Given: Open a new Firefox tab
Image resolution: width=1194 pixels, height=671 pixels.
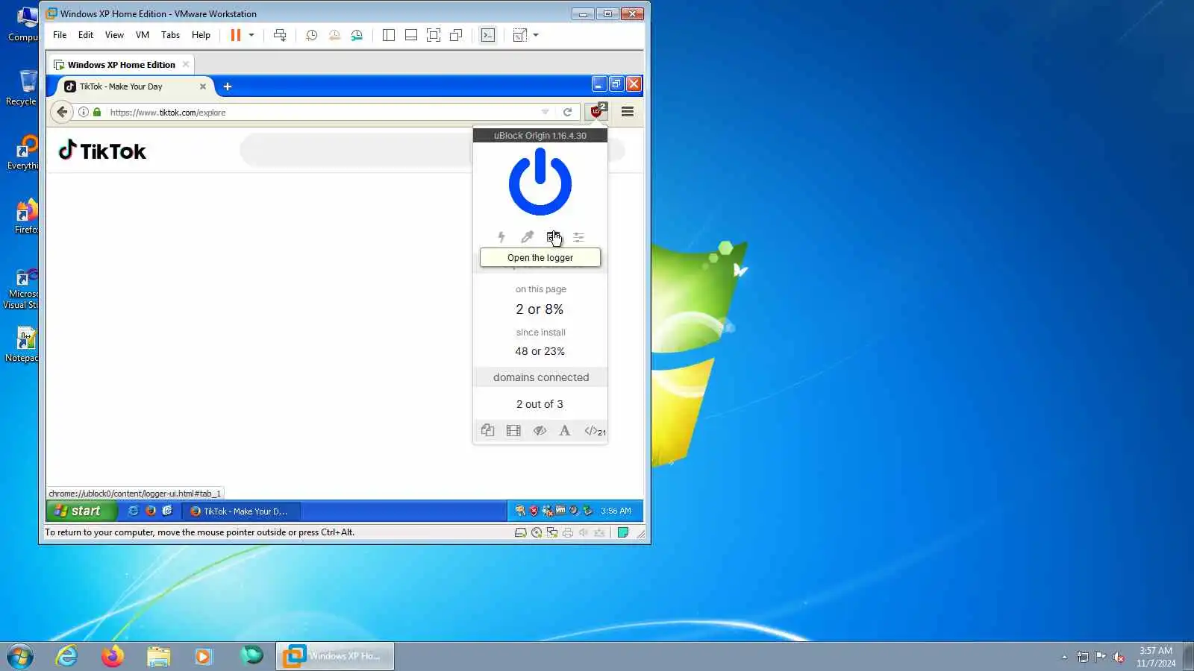Looking at the screenshot, I should 228,86.
